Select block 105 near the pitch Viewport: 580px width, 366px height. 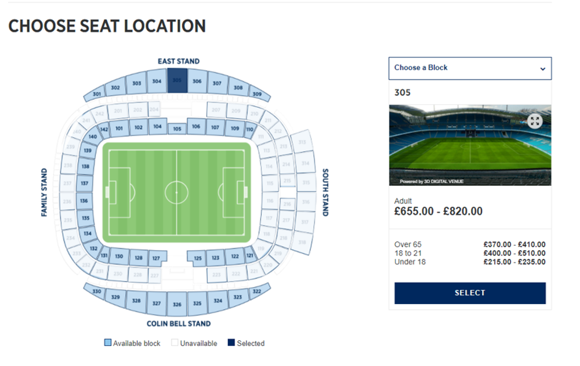pyautogui.click(x=177, y=129)
